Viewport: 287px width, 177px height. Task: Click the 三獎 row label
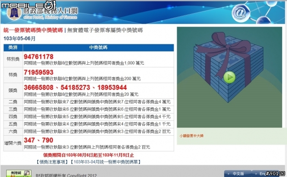click(x=13, y=109)
